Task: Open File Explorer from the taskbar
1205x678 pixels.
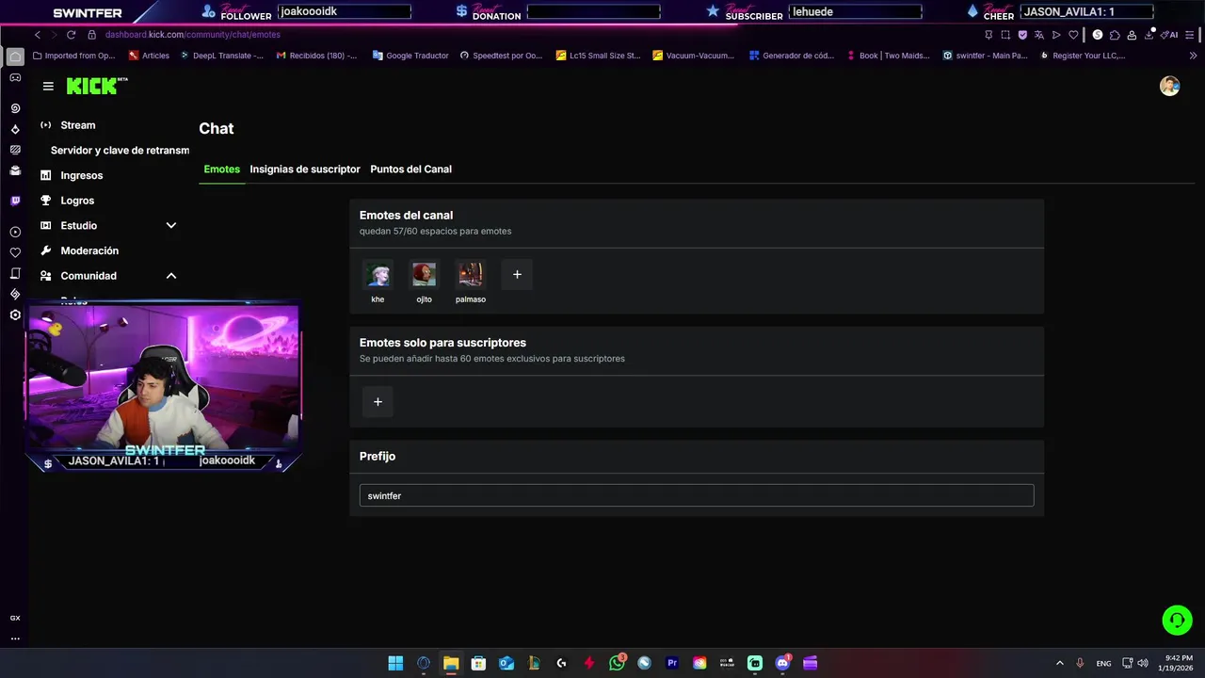Action: (451, 663)
